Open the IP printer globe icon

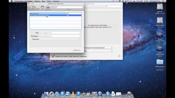click(42, 8)
